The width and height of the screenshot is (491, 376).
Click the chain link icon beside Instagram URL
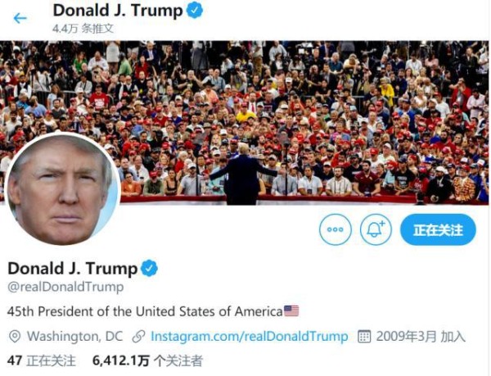click(138, 337)
